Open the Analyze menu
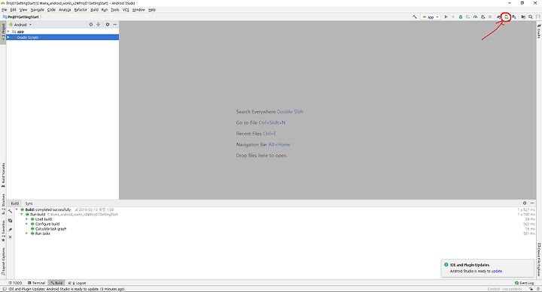The image size is (542, 292). click(x=65, y=10)
